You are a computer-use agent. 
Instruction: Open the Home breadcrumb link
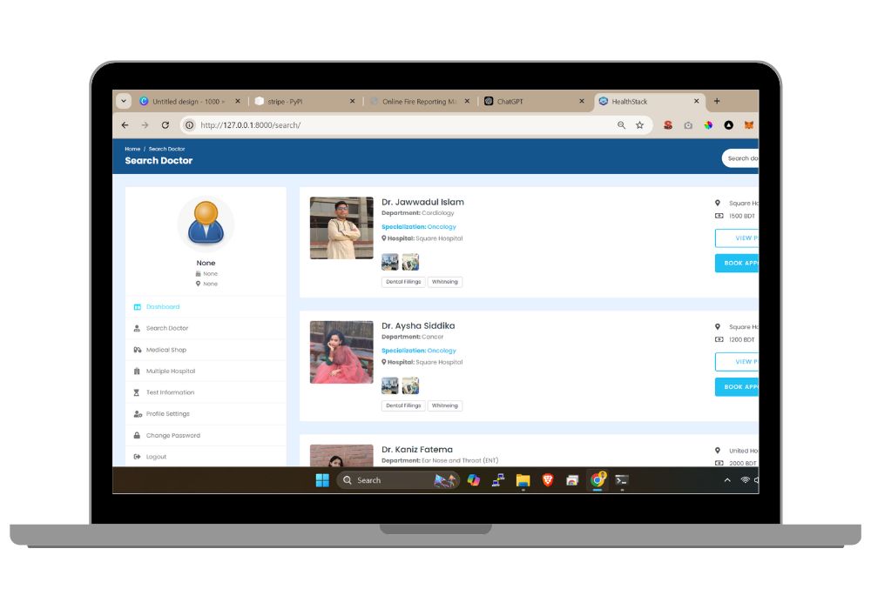[x=132, y=148]
